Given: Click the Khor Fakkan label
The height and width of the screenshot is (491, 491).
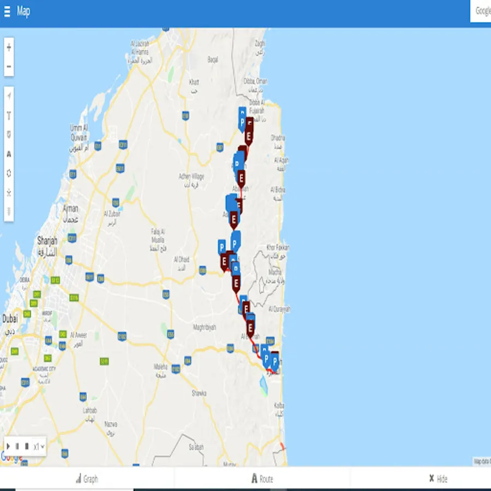Looking at the screenshot, I should coord(278,252).
